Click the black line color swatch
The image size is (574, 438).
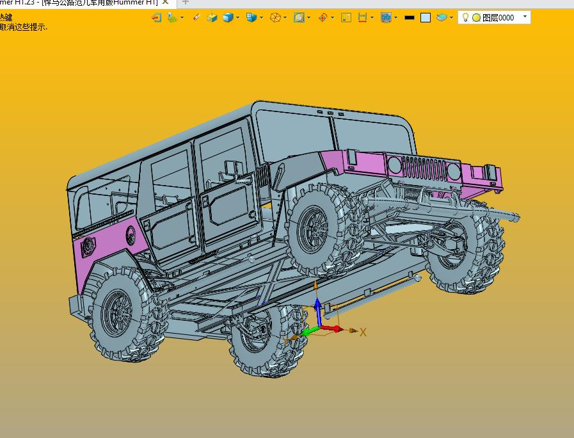click(x=410, y=17)
